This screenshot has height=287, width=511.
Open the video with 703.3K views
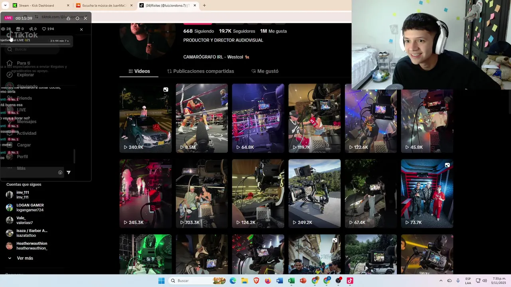(202, 194)
